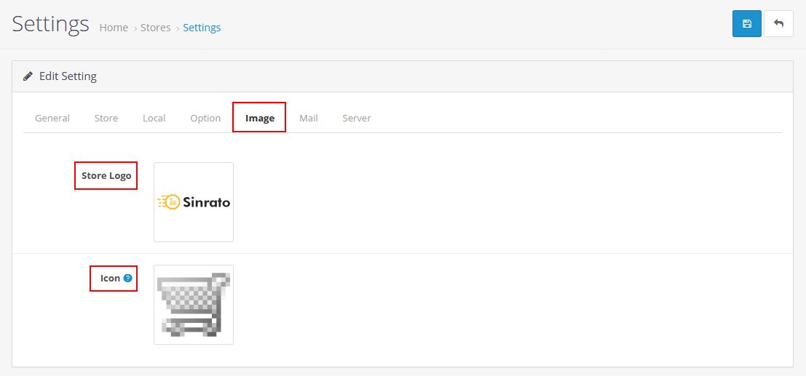Click the help question-mark icon beside Icon
Viewport: 806px width, 376px height.
click(128, 278)
